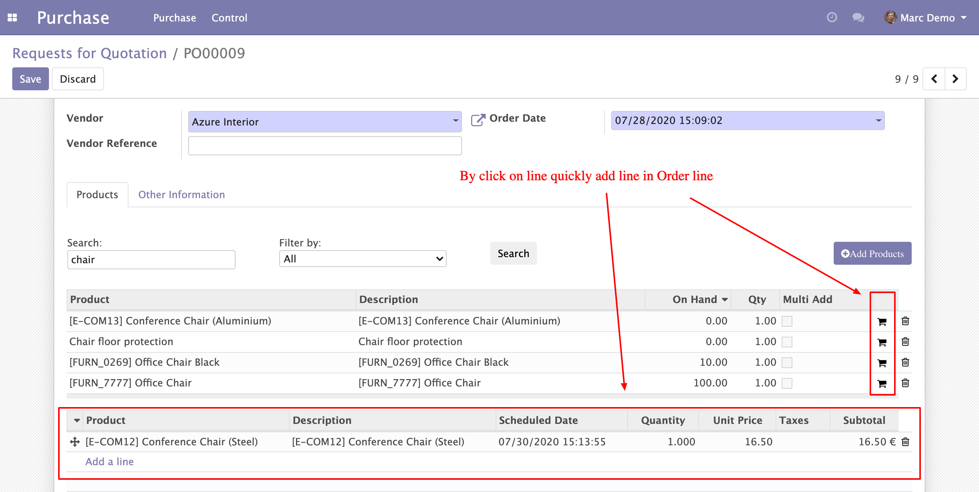
Task: Click cart icon for Chair floor protection
Action: tap(882, 342)
